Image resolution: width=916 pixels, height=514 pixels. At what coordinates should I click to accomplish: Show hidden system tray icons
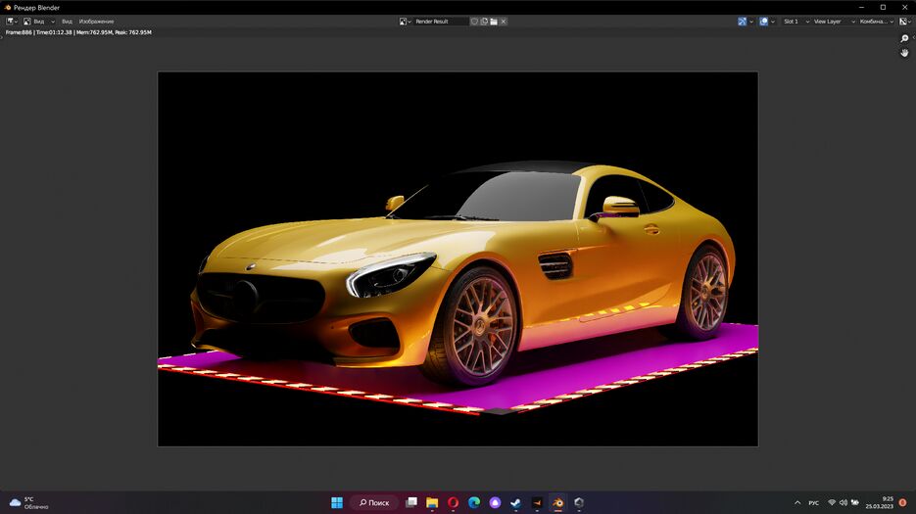click(797, 502)
